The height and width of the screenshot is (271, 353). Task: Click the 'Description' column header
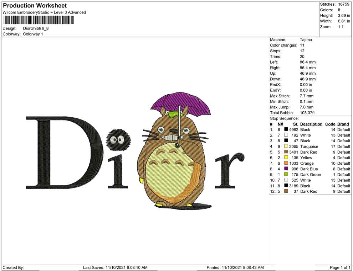(x=311, y=124)
